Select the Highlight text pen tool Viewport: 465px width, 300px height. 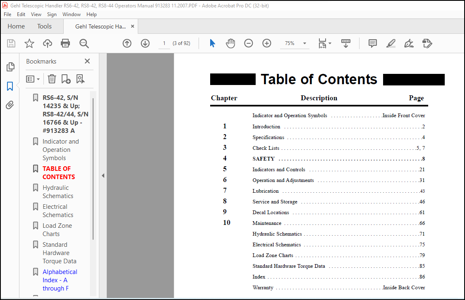point(391,43)
